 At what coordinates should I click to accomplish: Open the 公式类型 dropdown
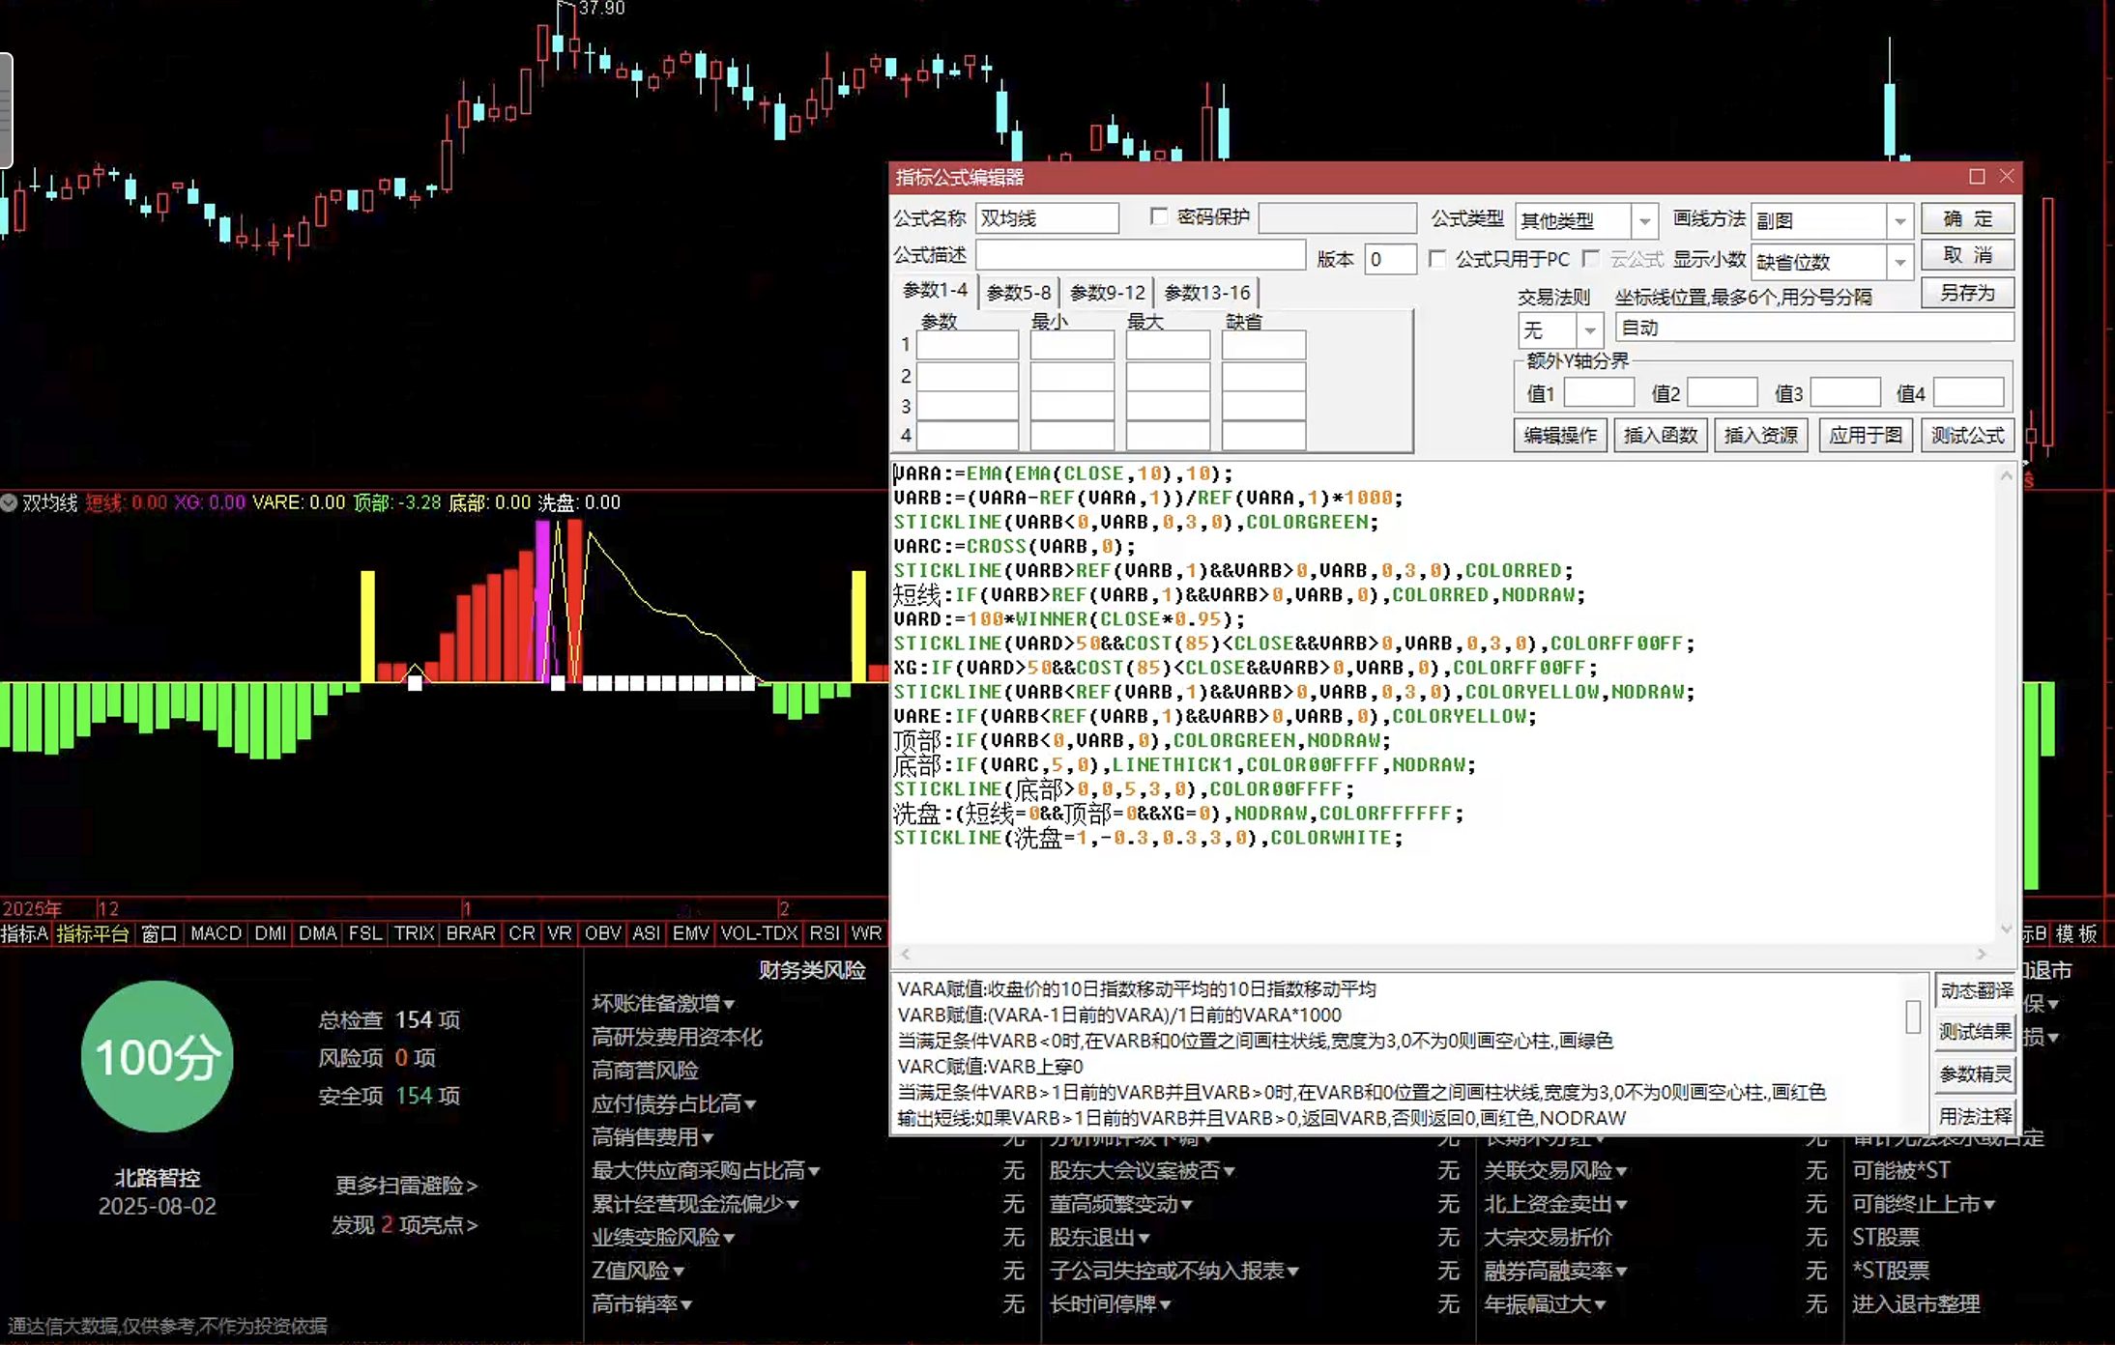pos(1644,221)
